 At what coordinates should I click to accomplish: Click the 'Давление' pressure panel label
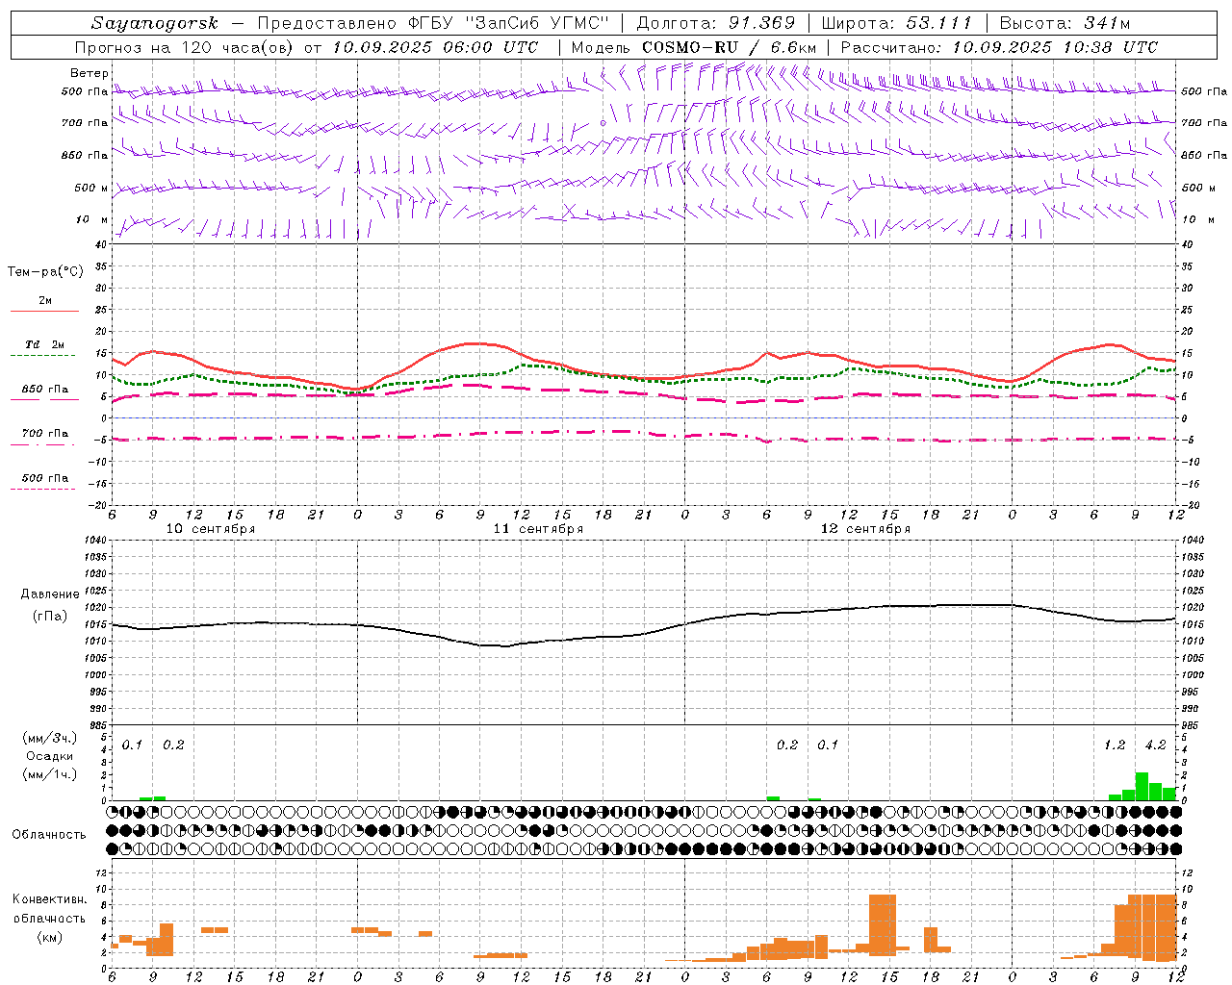click(50, 594)
